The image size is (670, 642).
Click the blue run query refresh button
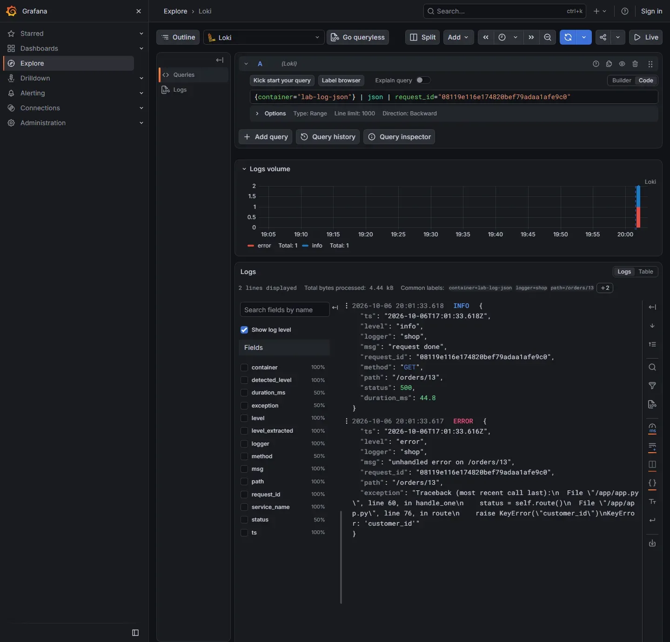pos(568,37)
